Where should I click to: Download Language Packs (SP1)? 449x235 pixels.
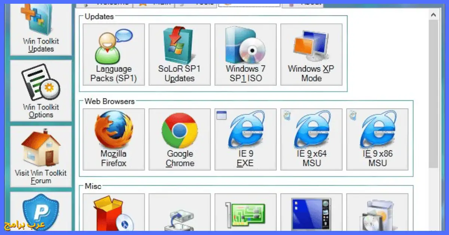114,55
